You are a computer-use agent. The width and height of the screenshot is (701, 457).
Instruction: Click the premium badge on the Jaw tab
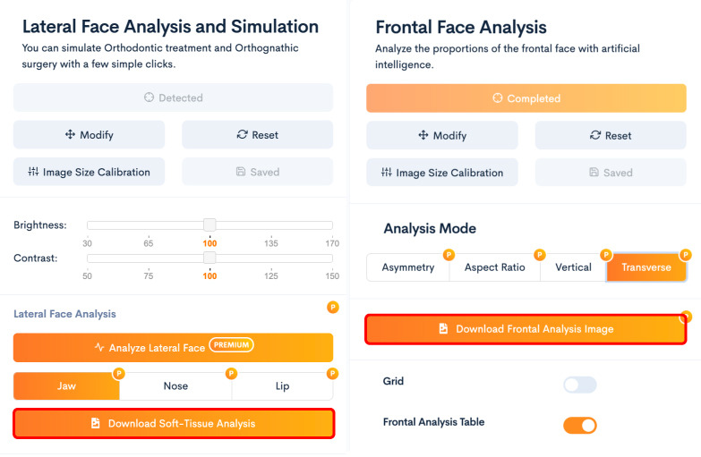(x=118, y=374)
